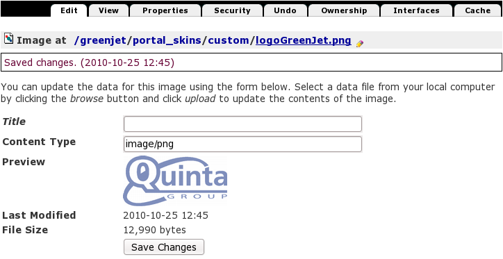503x259 pixels.
Task: Click the 'Saved changes. (2010-10-25 12:45)' message
Action: [89, 62]
